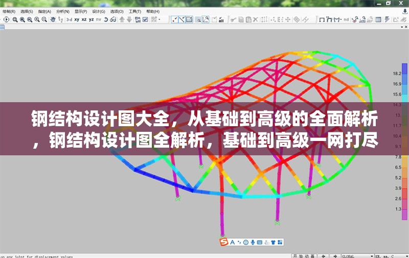The width and height of the screenshot is (409, 258).
Task: Click the zoom in plus magnifier
Action: tap(37, 19)
